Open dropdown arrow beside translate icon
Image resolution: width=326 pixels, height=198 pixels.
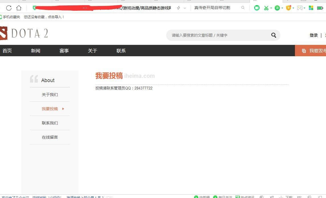[282, 8]
